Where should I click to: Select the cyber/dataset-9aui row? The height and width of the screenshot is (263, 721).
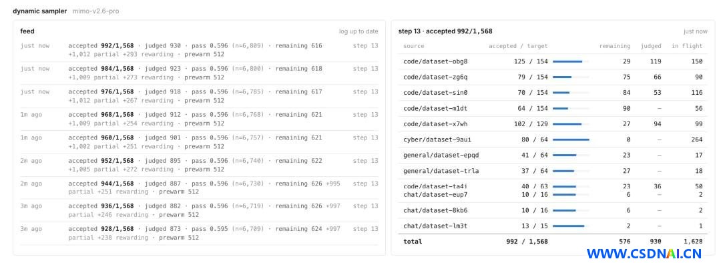553,140
